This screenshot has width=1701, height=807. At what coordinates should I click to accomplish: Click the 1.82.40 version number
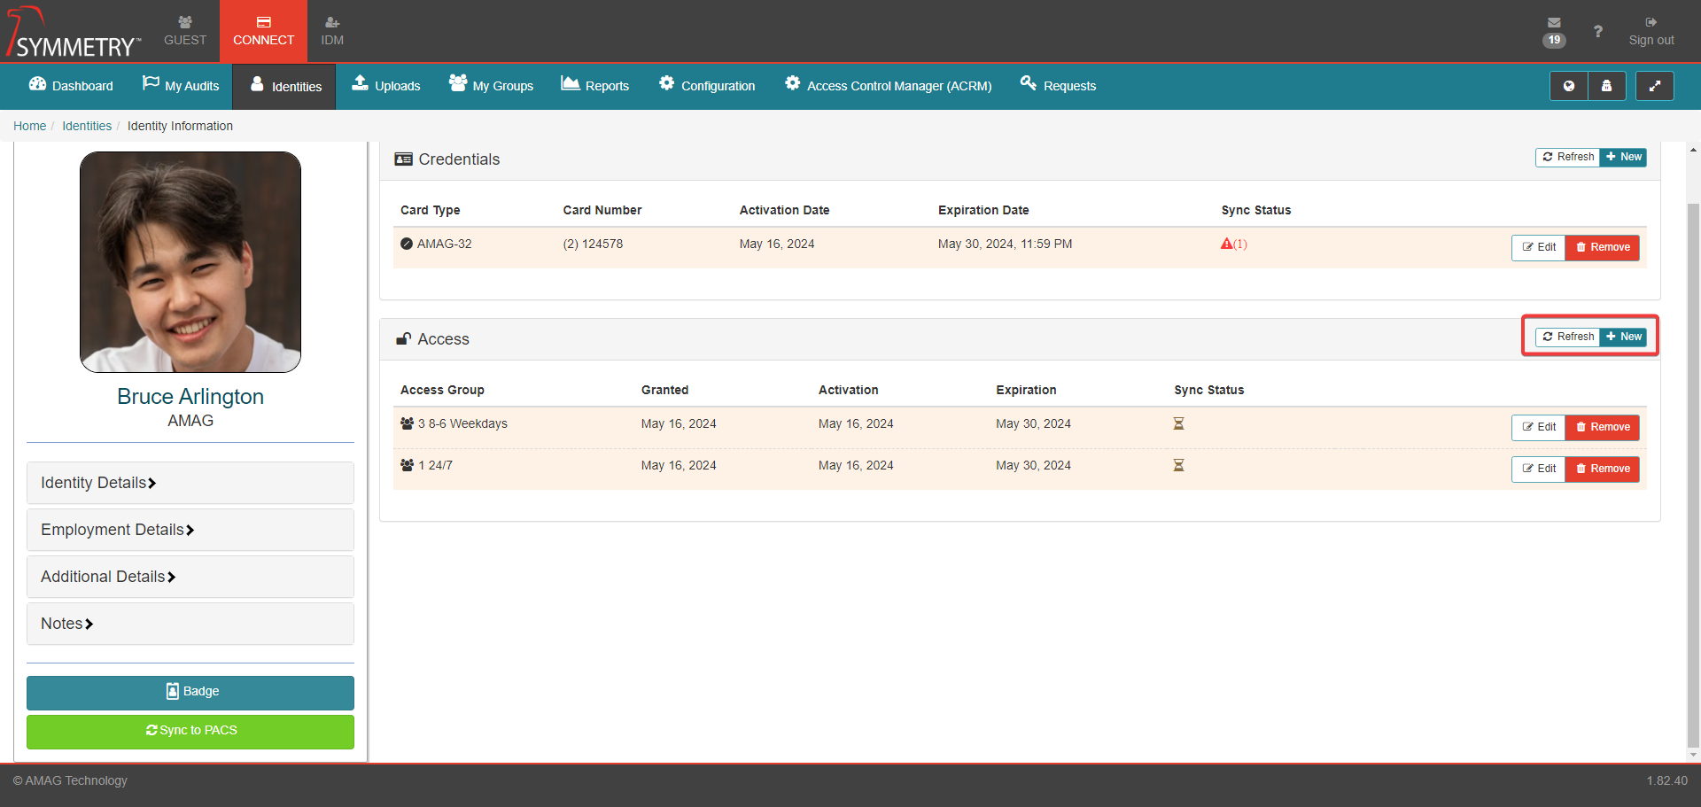pyautogui.click(x=1666, y=780)
